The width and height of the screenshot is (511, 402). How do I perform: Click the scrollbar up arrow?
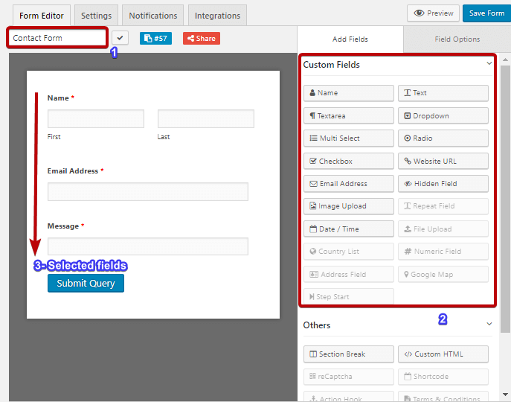pos(505,60)
